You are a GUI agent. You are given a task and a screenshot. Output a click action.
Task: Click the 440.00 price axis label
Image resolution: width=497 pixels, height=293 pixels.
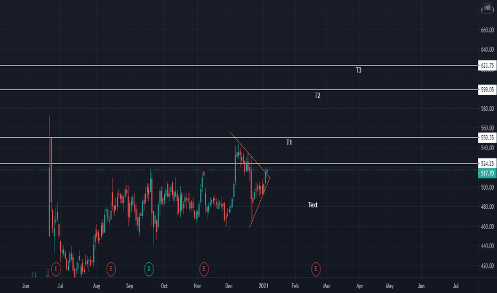[487, 246]
